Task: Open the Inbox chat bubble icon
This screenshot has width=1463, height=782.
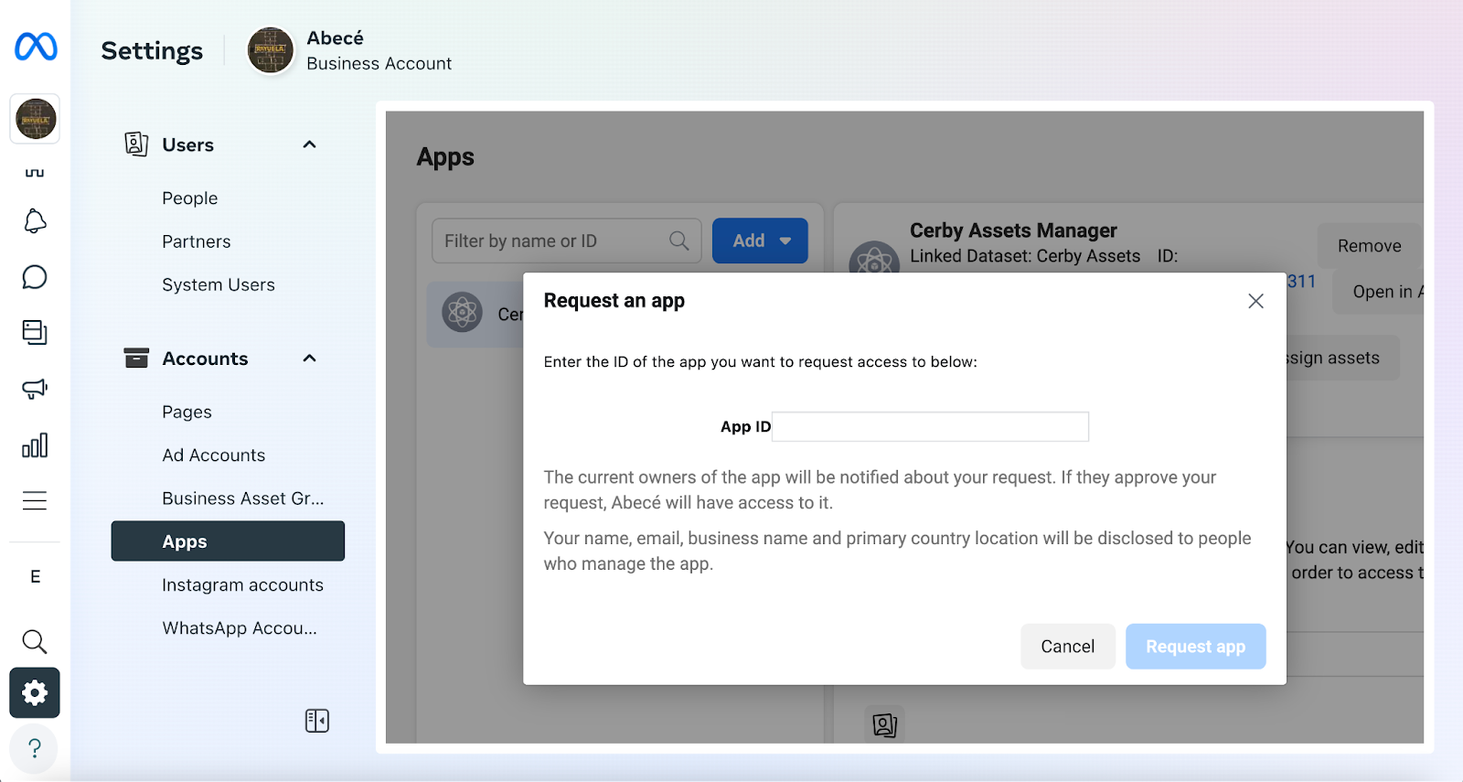Action: point(35,277)
